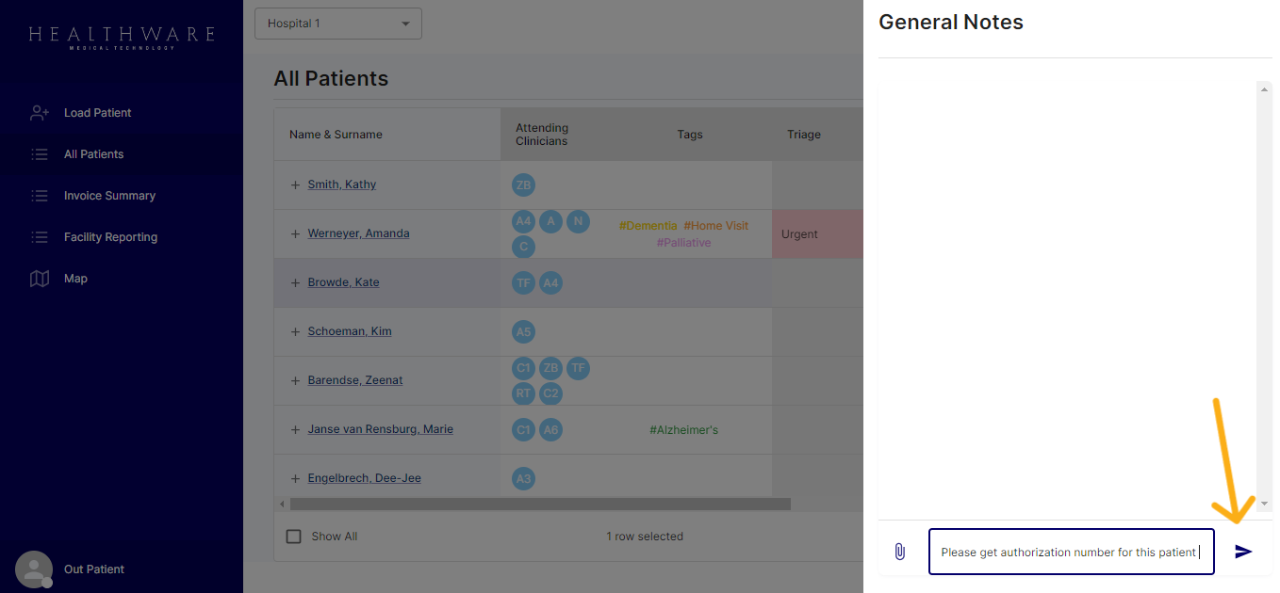Screen dimensions: 1280x593
Task: Click into the general notes text field
Action: (1070, 552)
